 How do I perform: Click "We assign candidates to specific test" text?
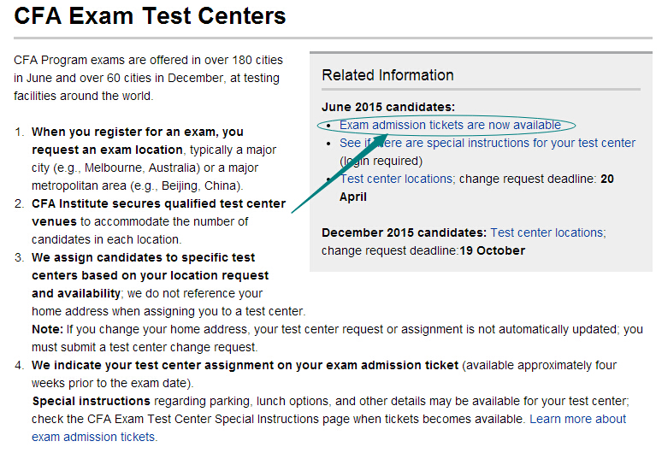(143, 257)
